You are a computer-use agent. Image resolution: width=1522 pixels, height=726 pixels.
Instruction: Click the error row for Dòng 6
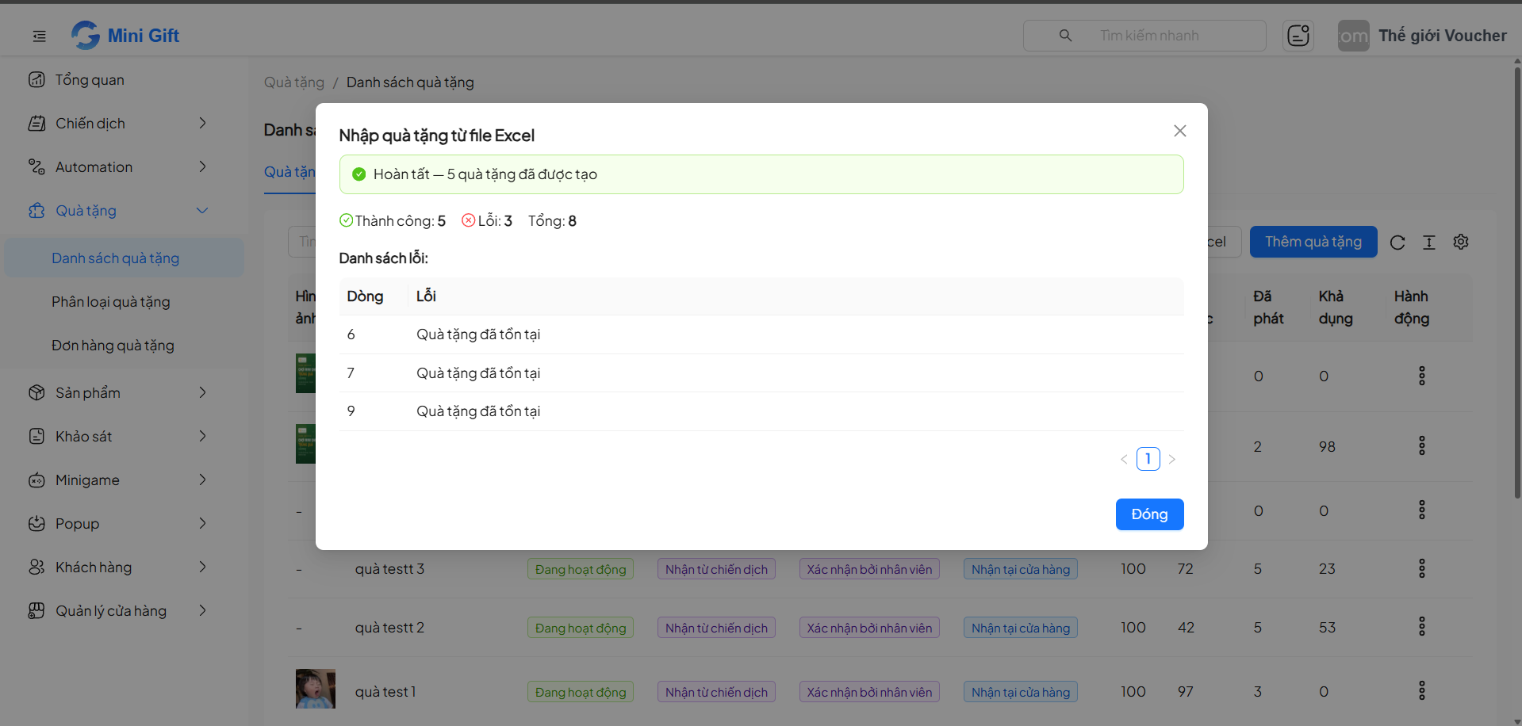coord(761,334)
